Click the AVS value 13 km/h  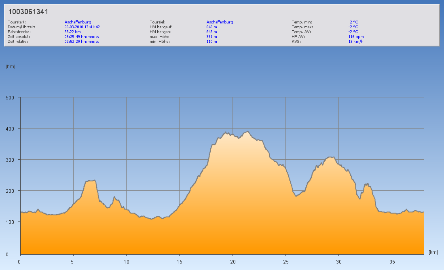[x=355, y=41]
